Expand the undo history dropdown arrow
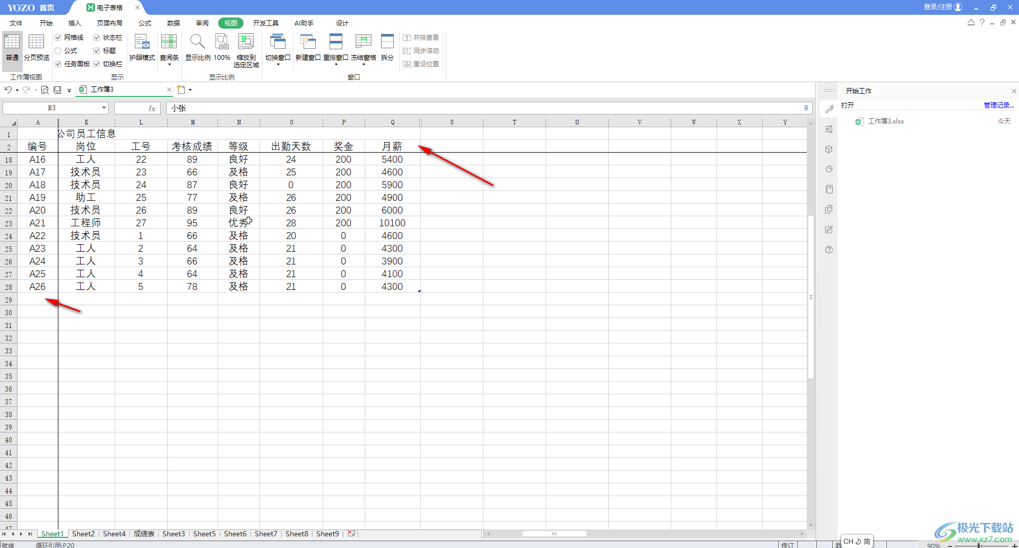The width and height of the screenshot is (1019, 548). point(18,90)
